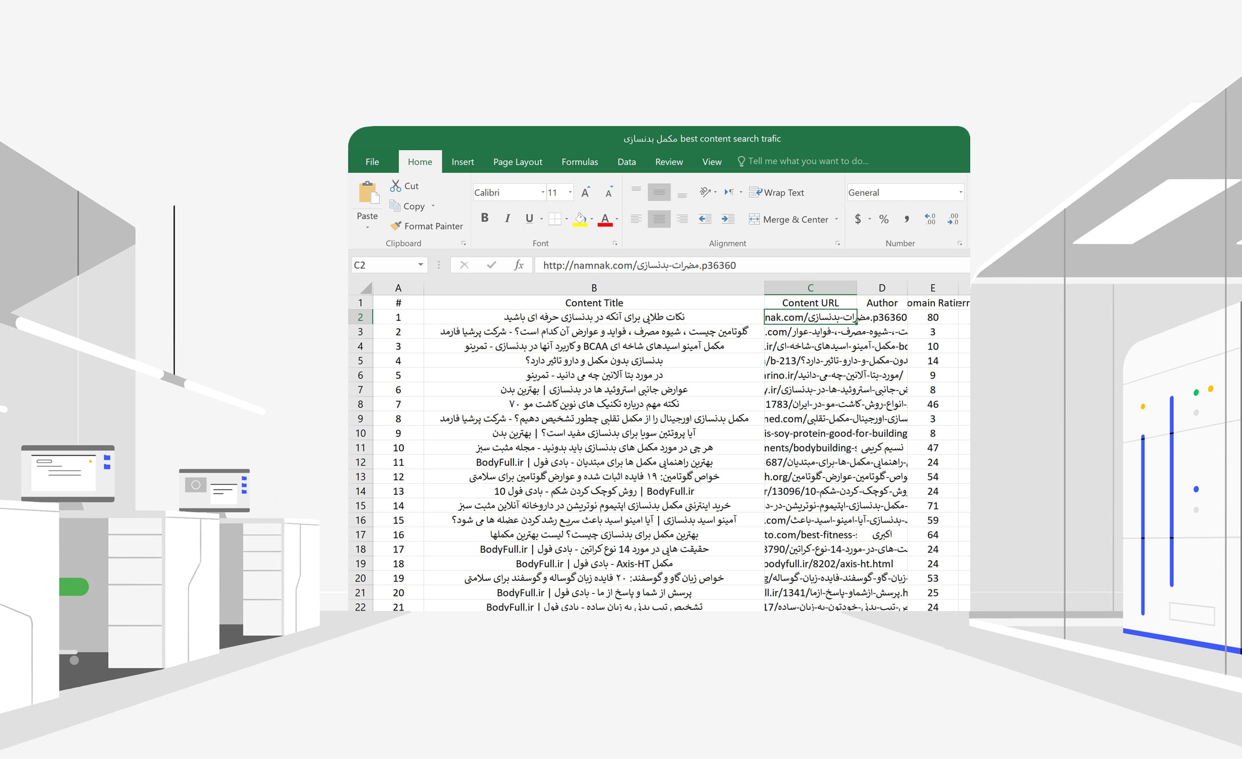Toggle Underline formatting
Image resolution: width=1242 pixels, height=759 pixels.
click(529, 218)
